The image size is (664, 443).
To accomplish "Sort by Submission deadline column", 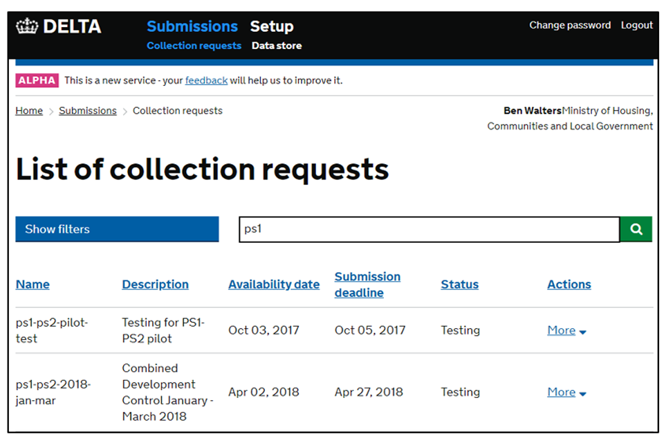I will click(x=367, y=284).
